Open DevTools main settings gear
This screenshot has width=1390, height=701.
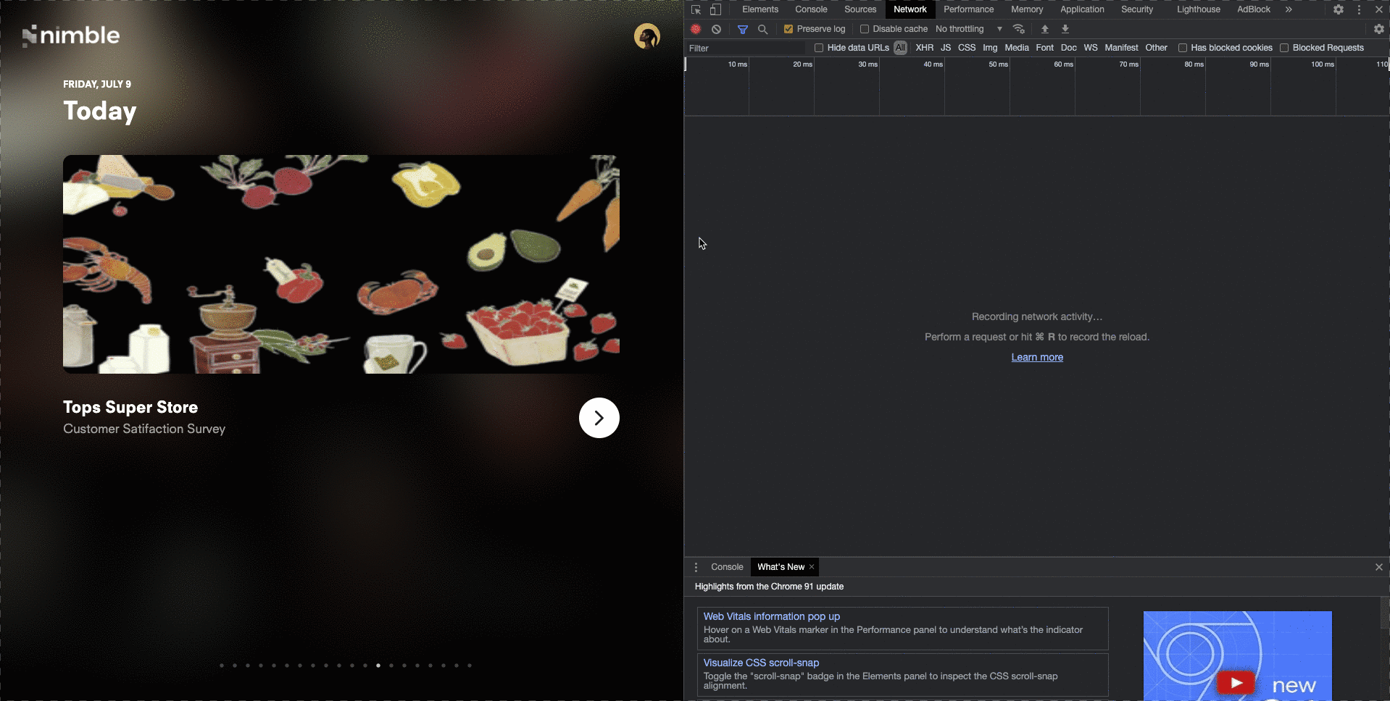[x=1339, y=9]
